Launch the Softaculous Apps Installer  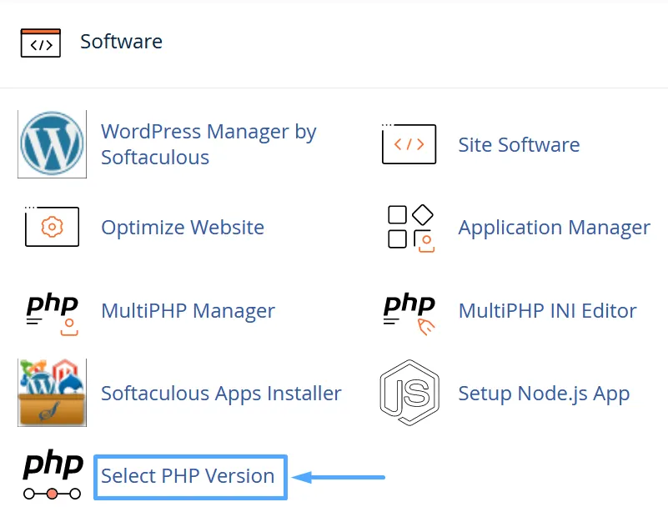click(x=220, y=393)
